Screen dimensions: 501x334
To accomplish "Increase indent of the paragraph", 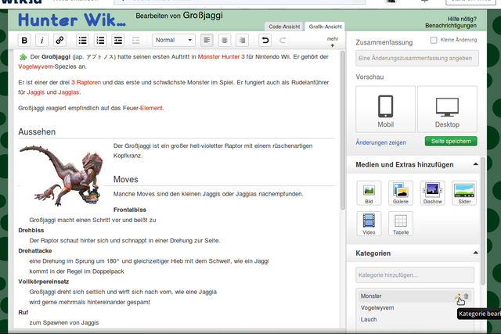I will [x=118, y=40].
